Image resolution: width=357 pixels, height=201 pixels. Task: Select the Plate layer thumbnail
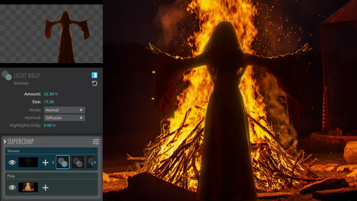28,187
